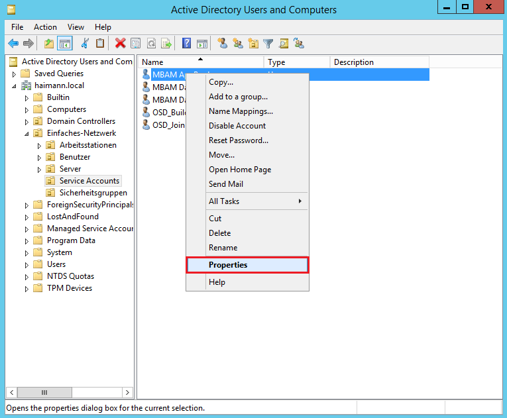Click the blue Help question mark icon
507x418 pixels.
coord(187,43)
